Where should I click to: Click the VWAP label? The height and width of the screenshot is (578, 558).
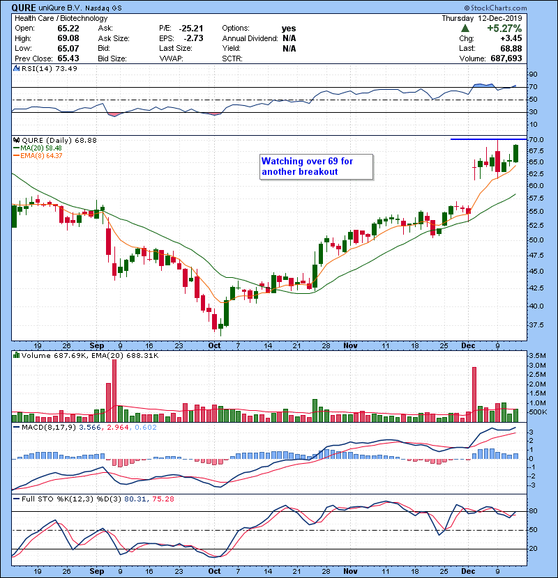(x=172, y=58)
